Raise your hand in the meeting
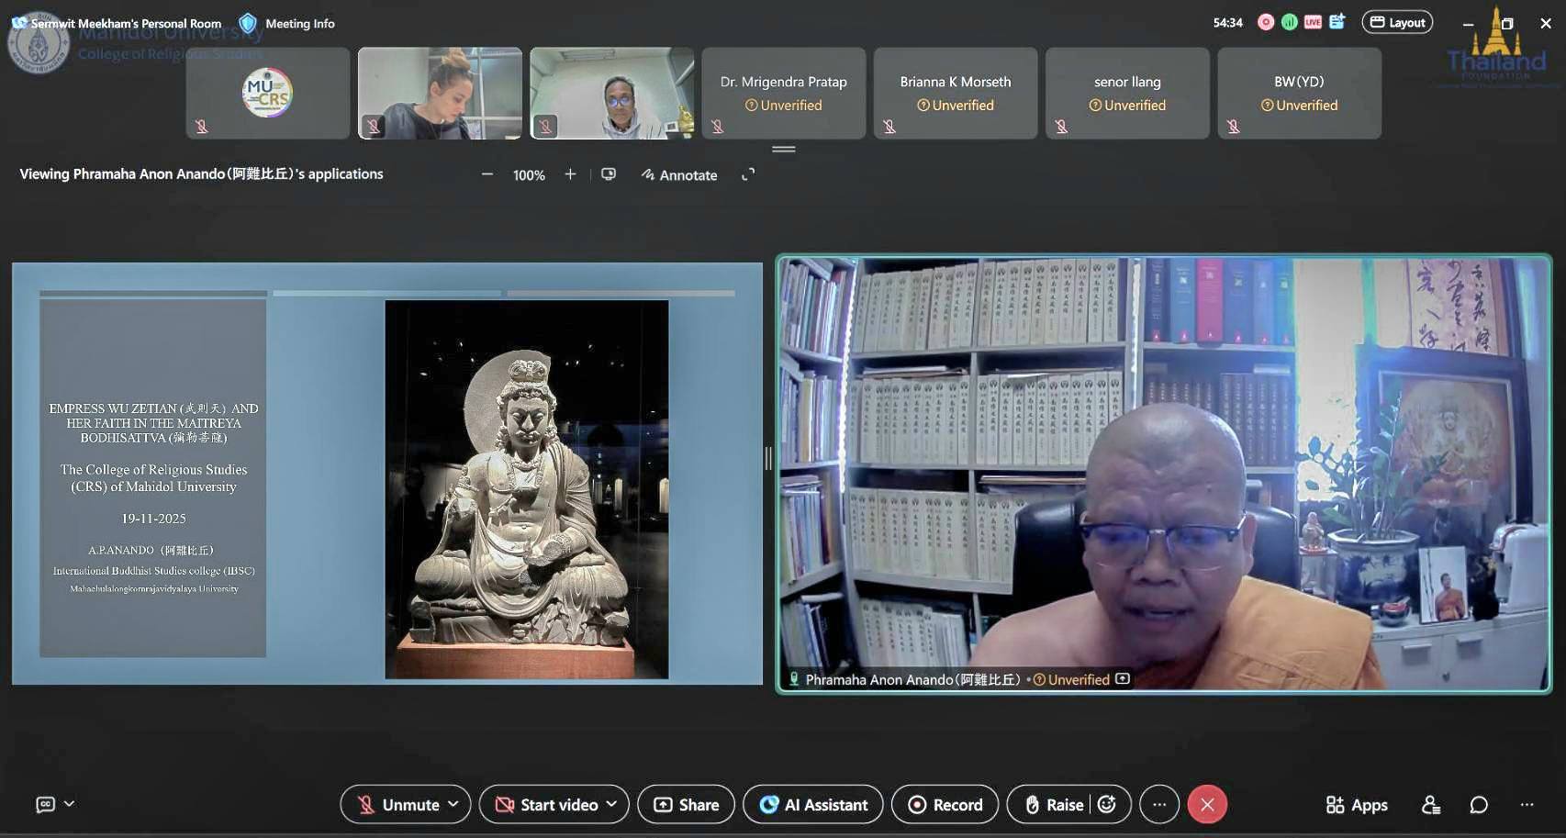The width and height of the screenshot is (1566, 838). pos(1054,805)
